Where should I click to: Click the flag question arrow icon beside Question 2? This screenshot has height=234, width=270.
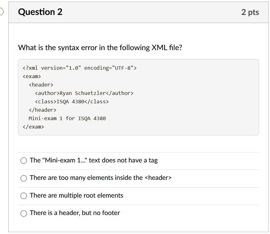coord(2,12)
